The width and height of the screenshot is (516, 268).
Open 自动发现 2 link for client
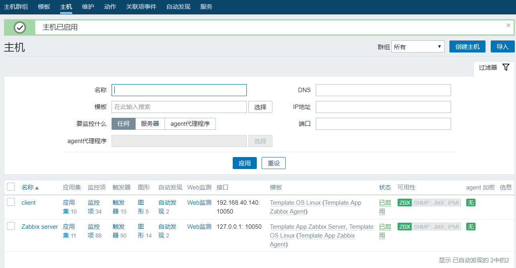167,207
